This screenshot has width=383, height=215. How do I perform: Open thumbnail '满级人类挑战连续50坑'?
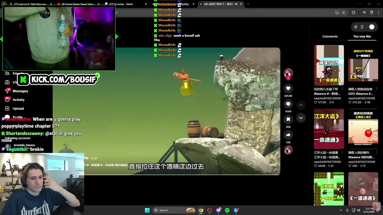363,65
